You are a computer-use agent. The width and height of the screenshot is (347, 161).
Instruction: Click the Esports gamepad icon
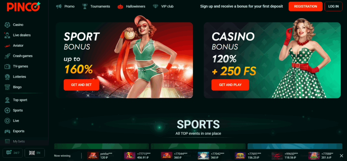pyautogui.click(x=7, y=131)
